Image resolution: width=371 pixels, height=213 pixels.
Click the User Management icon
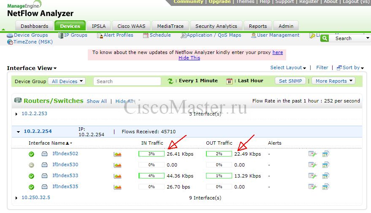(254, 35)
